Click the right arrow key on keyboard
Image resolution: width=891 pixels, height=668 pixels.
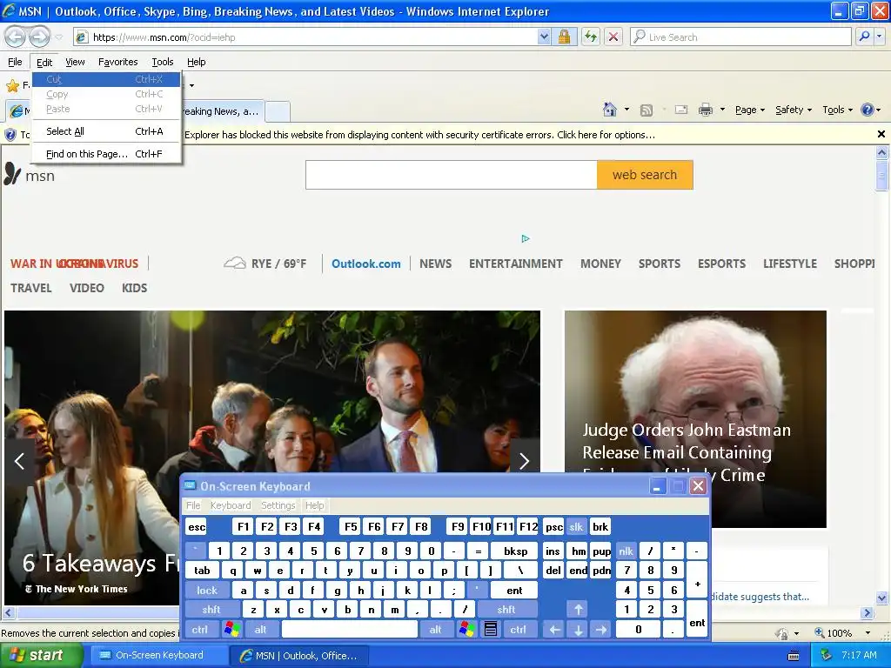(x=601, y=630)
